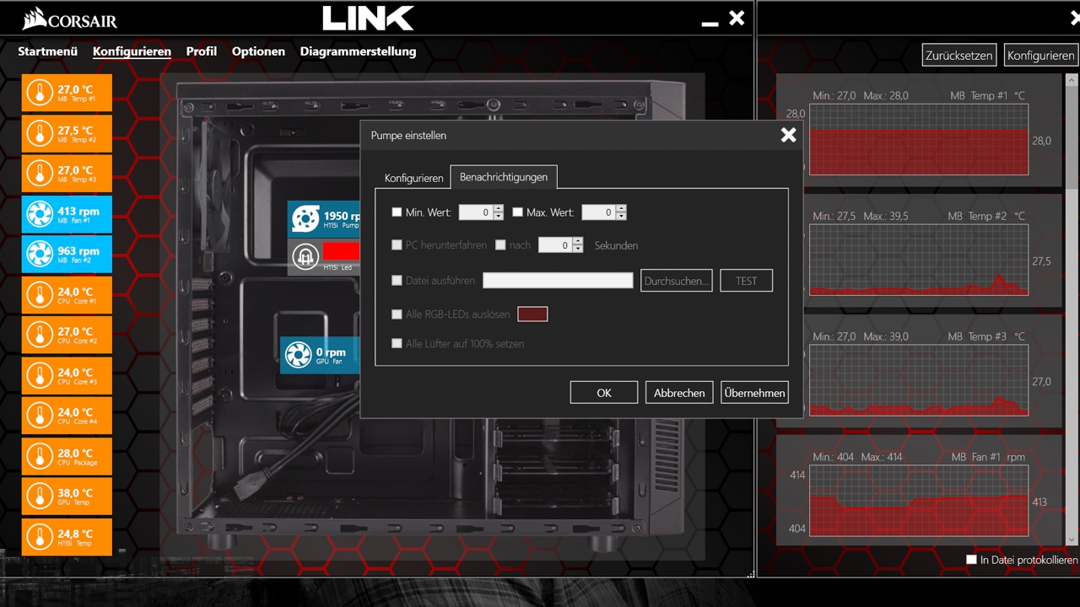Screen dimensions: 1080x607
Task: Select the MB Temp #1 sensor tile
Action: click(67, 93)
